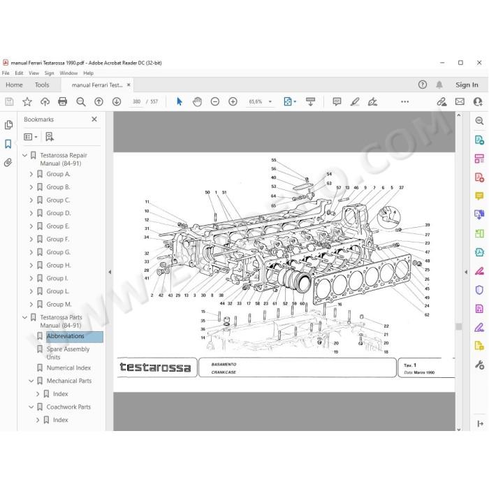Close the Bookmarks panel

tap(94, 119)
